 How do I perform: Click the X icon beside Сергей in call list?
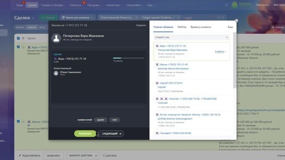coord(157,83)
